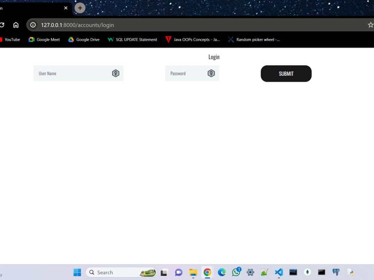Open Microsoft Edge from the taskbar
The image size is (374, 280).
pyautogui.click(x=221, y=273)
